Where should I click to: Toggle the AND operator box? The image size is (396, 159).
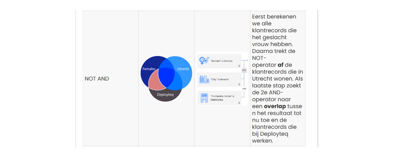[x=244, y=89]
